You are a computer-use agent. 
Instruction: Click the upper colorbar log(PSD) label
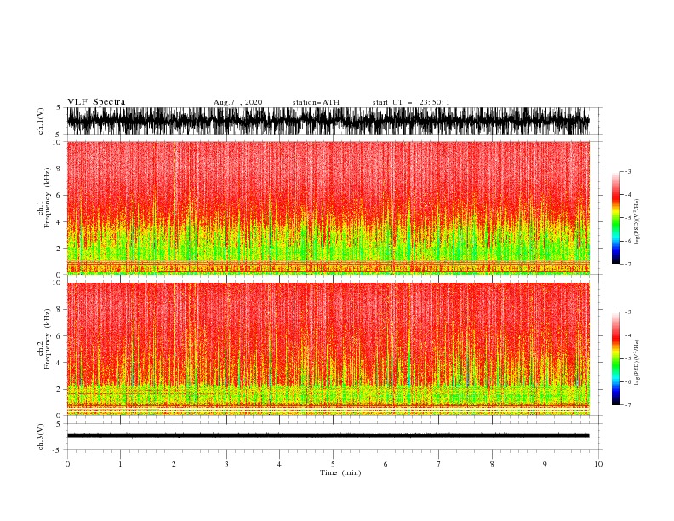tap(637, 222)
